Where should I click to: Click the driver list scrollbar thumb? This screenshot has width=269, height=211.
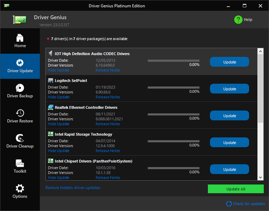pos(260,88)
